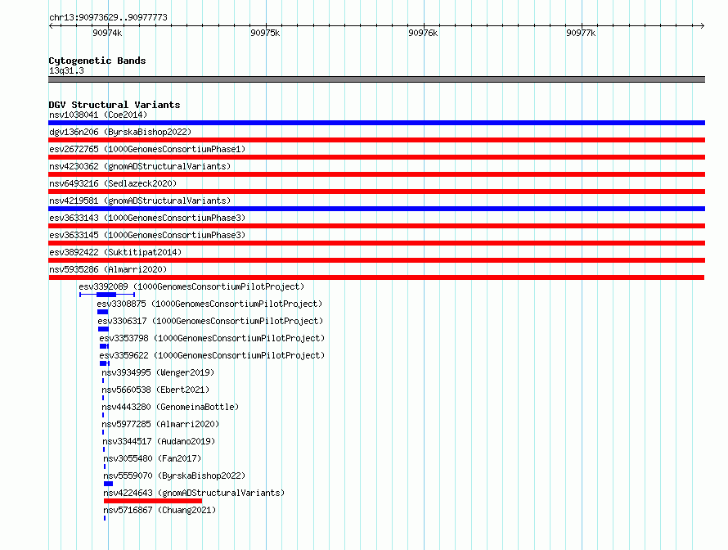Viewport: 728px width, 550px height.
Task: Click nsv4443280 (GenomeinaBottle) label
Action: click(170, 407)
